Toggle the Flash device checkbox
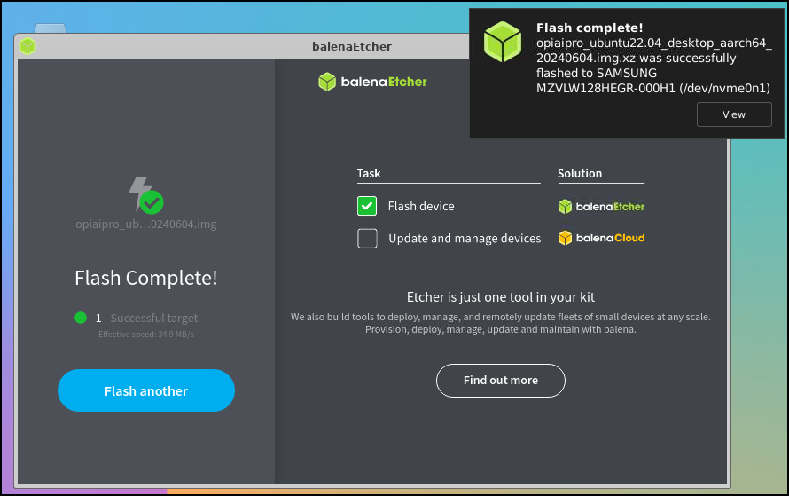The height and width of the screenshot is (496, 789). pos(367,206)
